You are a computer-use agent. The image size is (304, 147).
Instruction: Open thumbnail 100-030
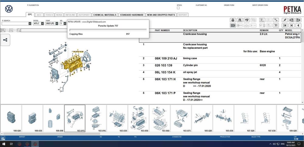click(x=33, y=119)
